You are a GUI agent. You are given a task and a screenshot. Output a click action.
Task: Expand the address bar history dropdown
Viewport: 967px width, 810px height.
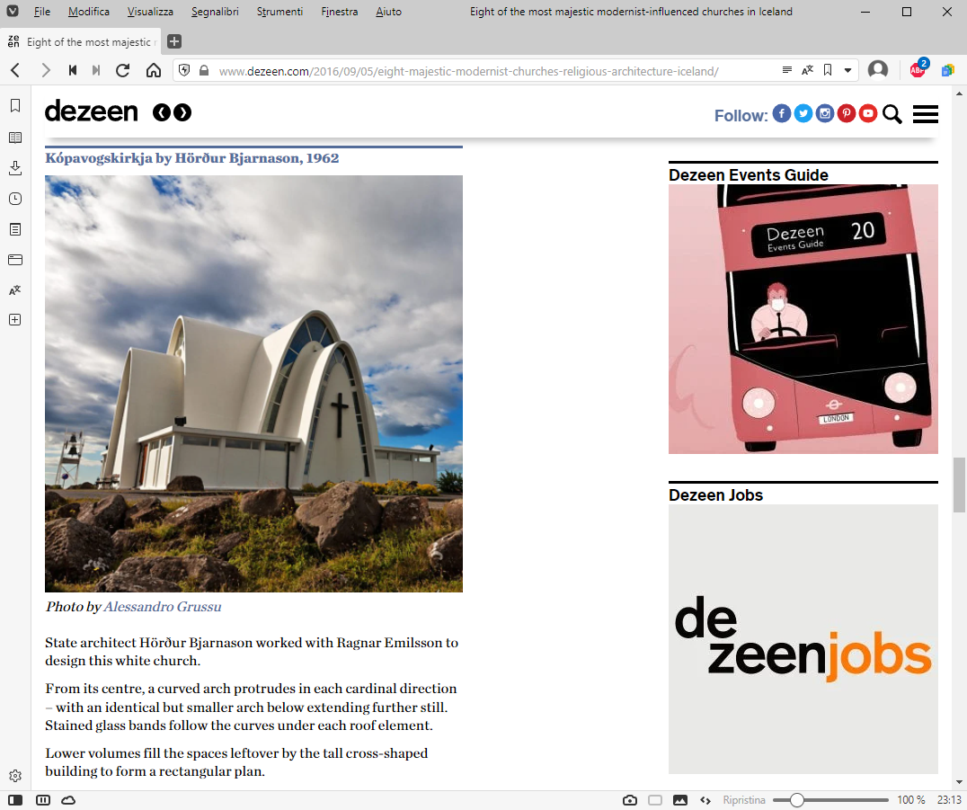[848, 70]
